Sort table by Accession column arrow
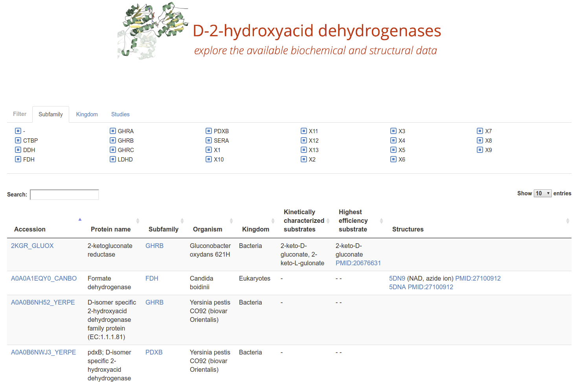The height and width of the screenshot is (382, 577). [x=80, y=220]
